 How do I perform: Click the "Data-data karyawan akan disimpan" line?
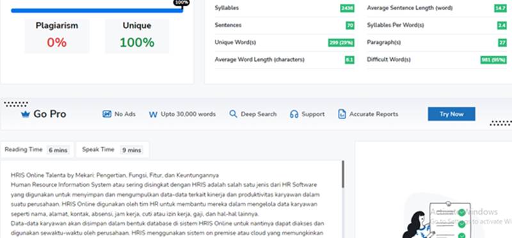(167, 224)
